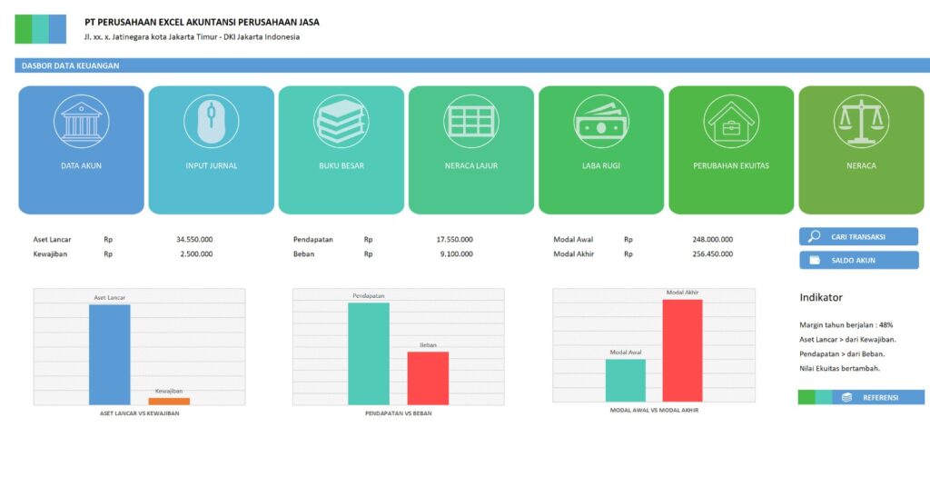The image size is (930, 477).
Task: Open Perubahan Ekuitas via the house icon
Action: 730,122
